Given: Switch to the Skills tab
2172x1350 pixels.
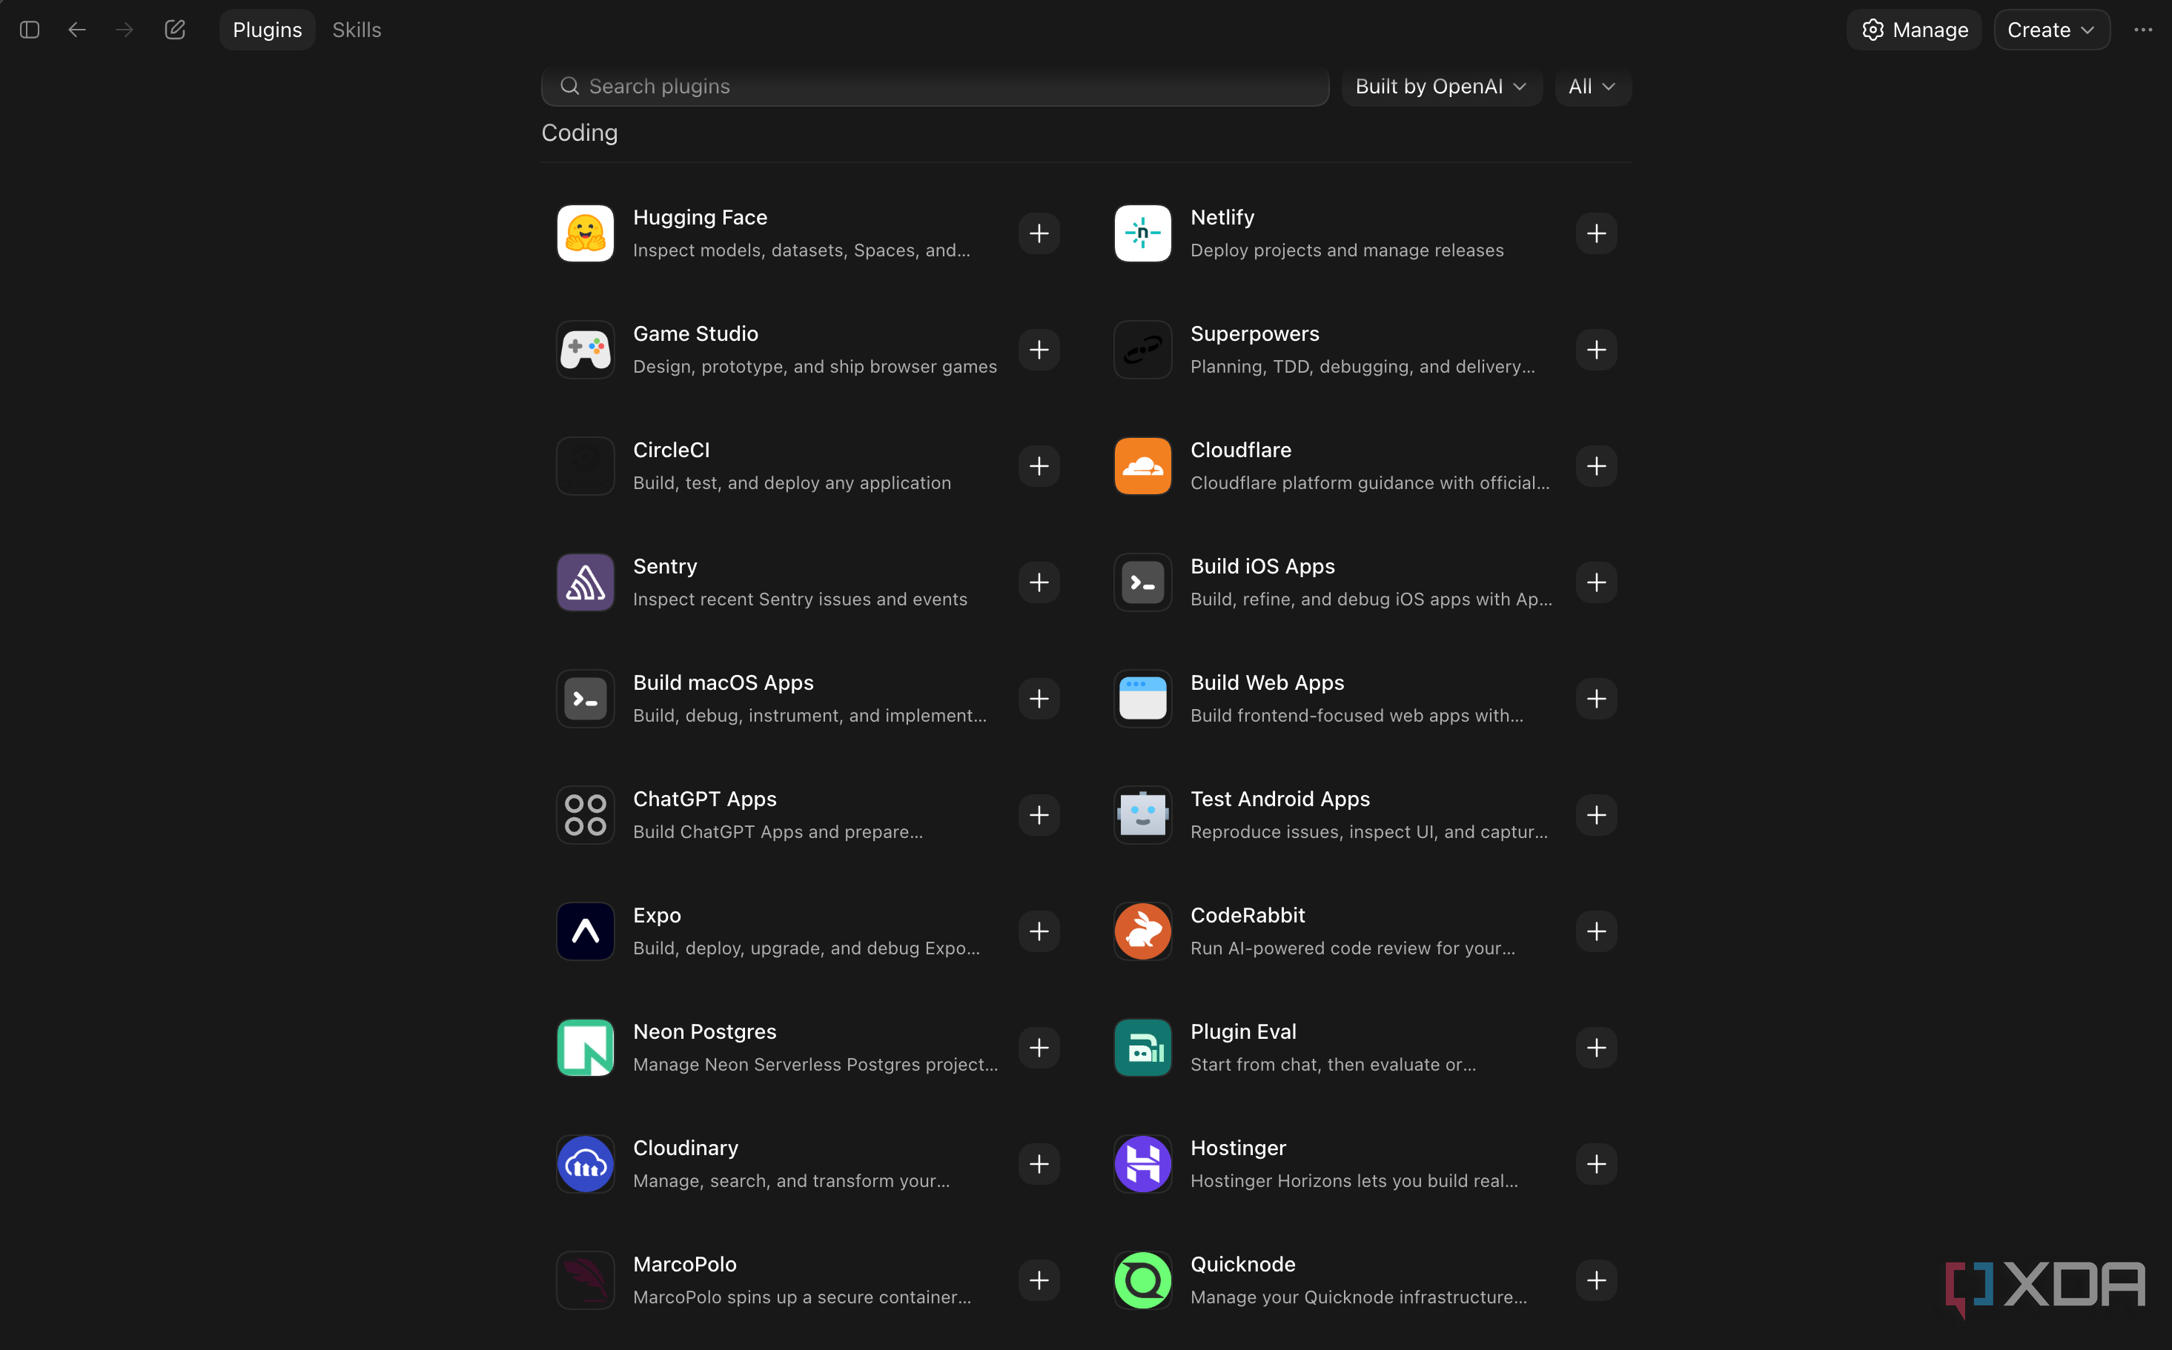Looking at the screenshot, I should [357, 30].
